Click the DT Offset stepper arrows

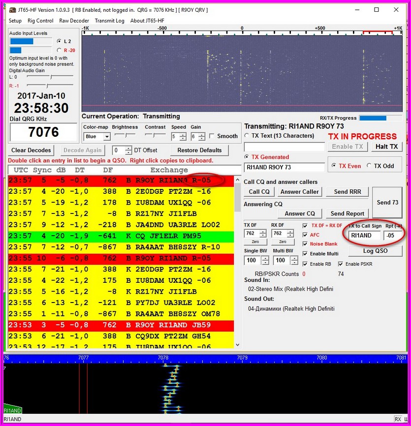pos(128,151)
